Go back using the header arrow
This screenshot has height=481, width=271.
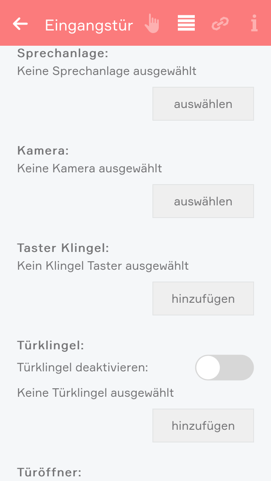pyautogui.click(x=20, y=24)
